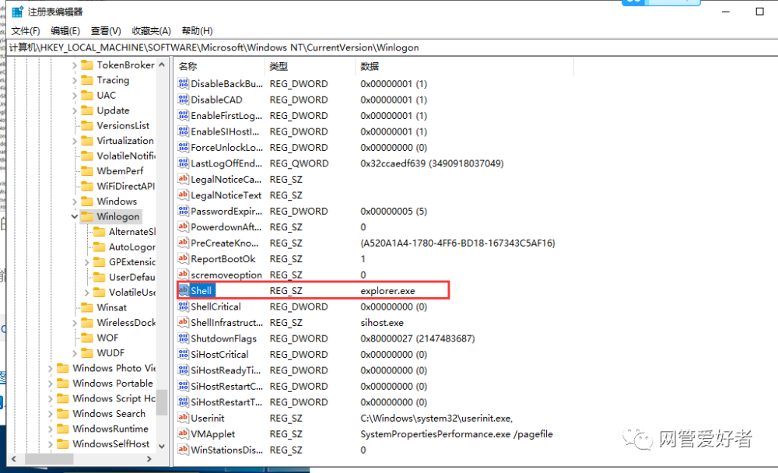Image resolution: width=778 pixels, height=473 pixels.
Task: Select the SiHostReadyTi... value
Action: pos(226,370)
